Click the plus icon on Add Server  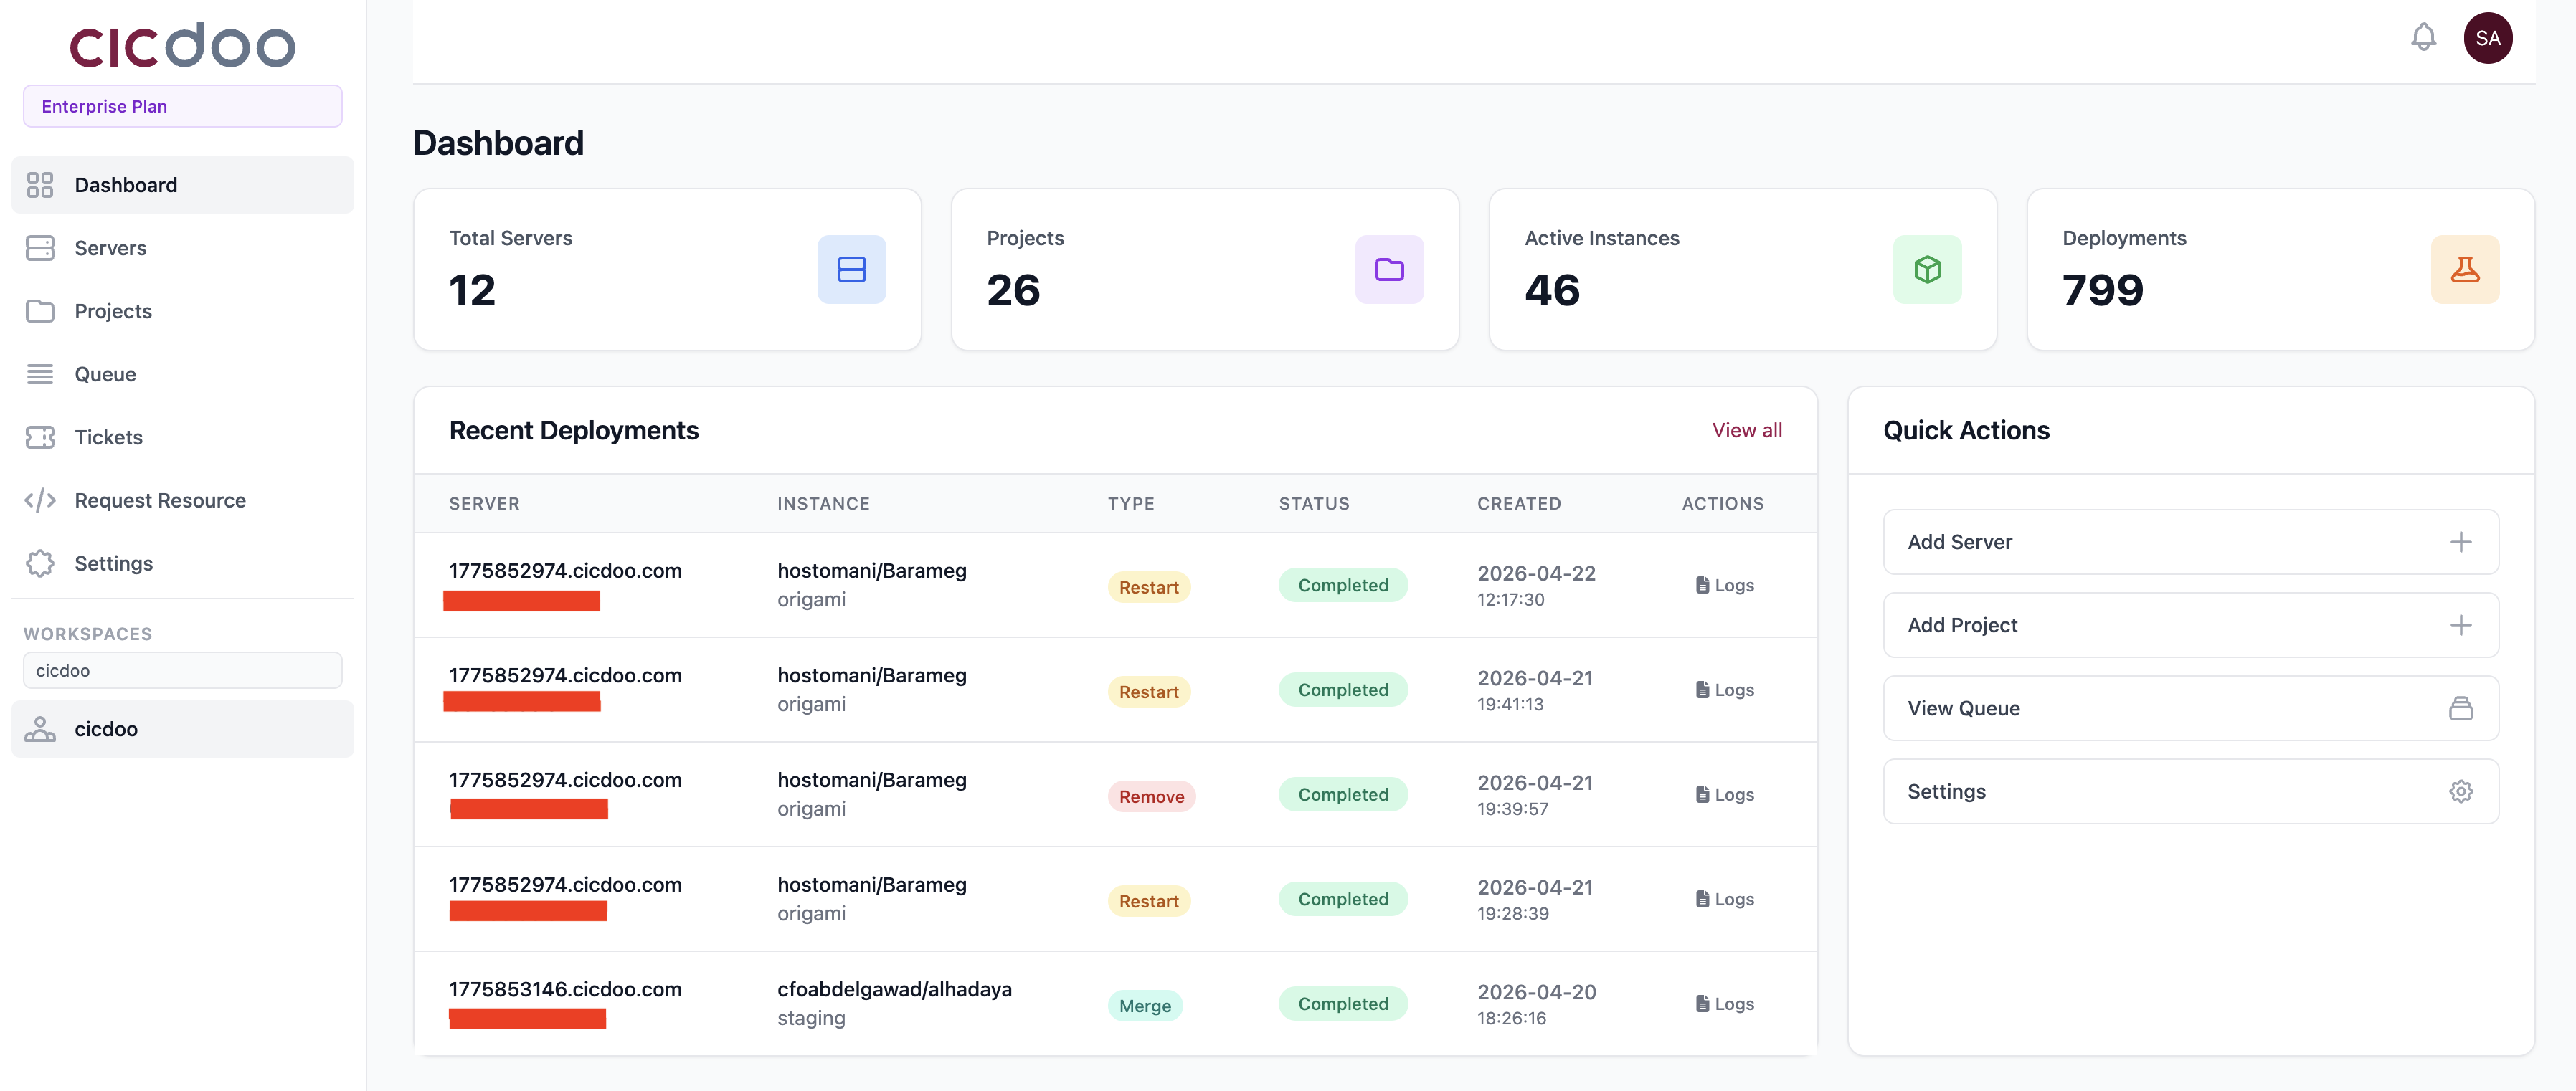(2460, 543)
